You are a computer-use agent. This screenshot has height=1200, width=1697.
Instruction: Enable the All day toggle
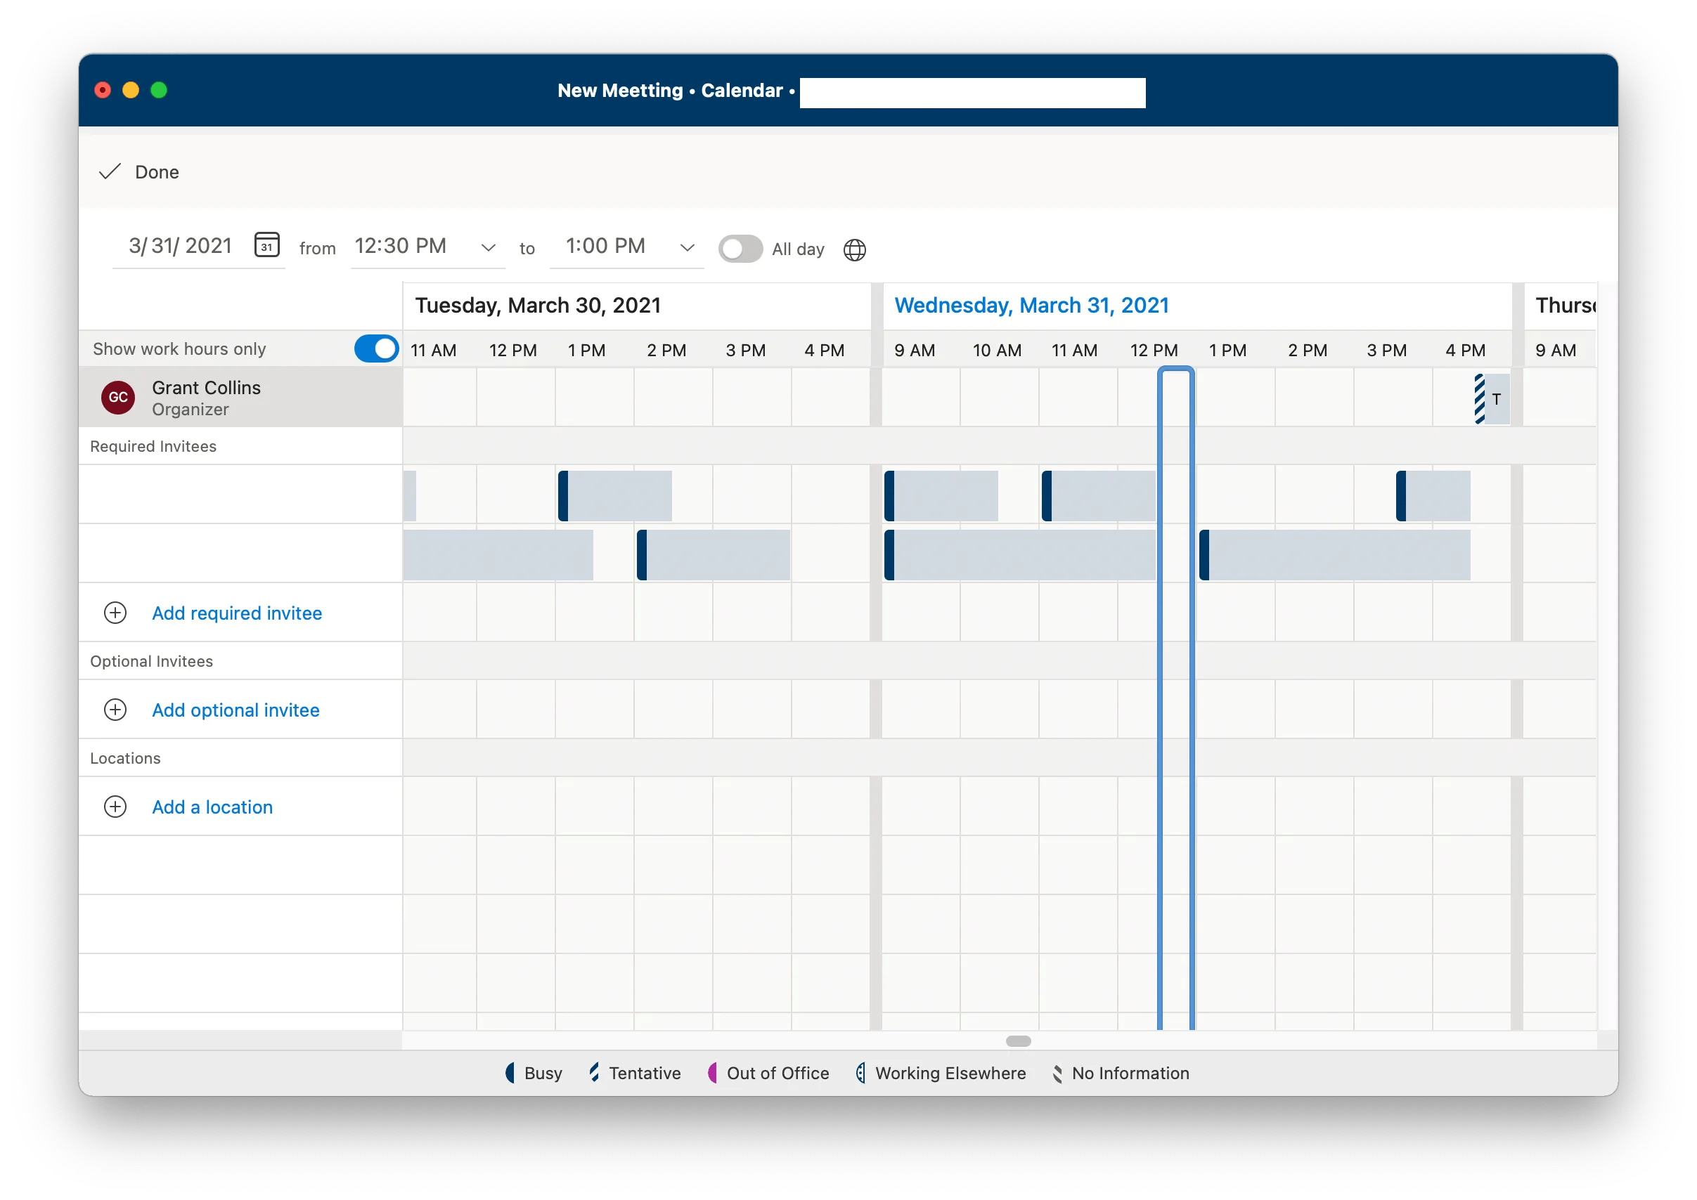pyautogui.click(x=740, y=249)
